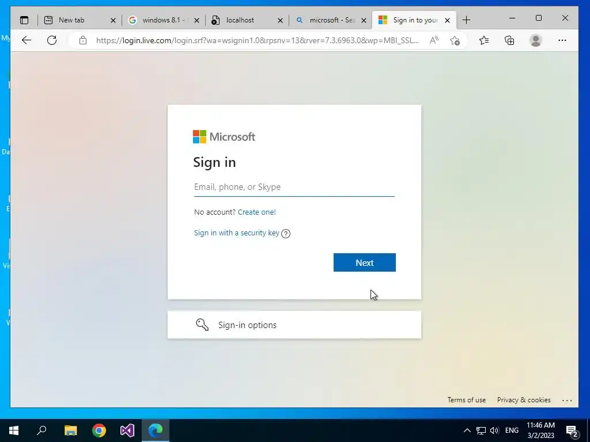The height and width of the screenshot is (442, 590).
Task: Open security key help question icon
Action: (286, 234)
